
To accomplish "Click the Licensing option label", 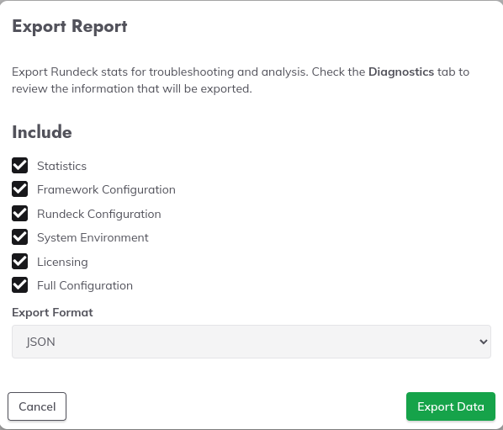I will (62, 263).
